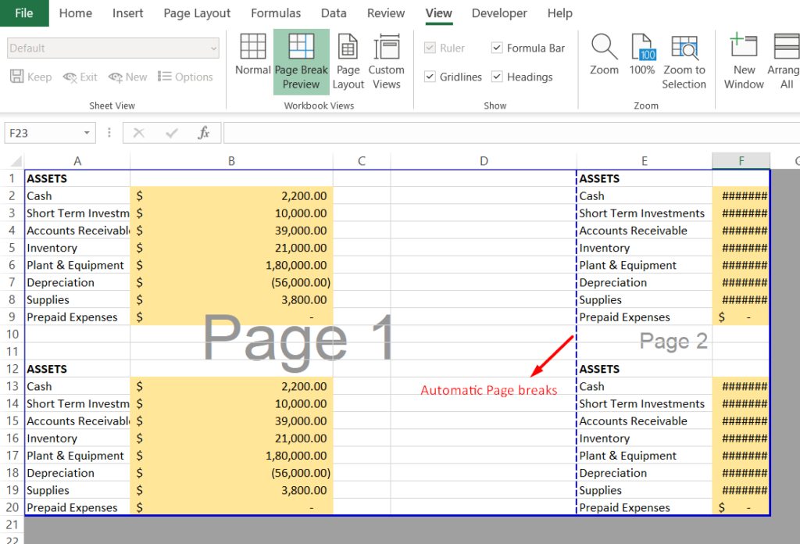
Task: Select row 21 header
Action: 12,524
